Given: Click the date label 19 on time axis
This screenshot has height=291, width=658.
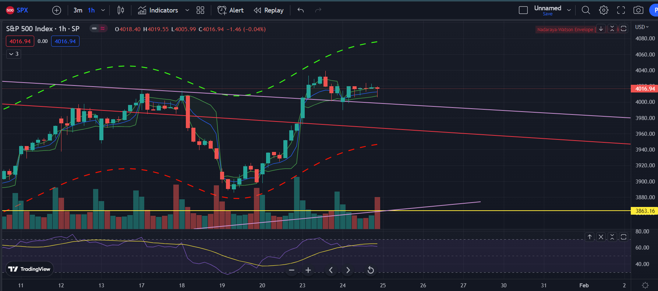Looking at the screenshot, I should pyautogui.click(x=222, y=285).
